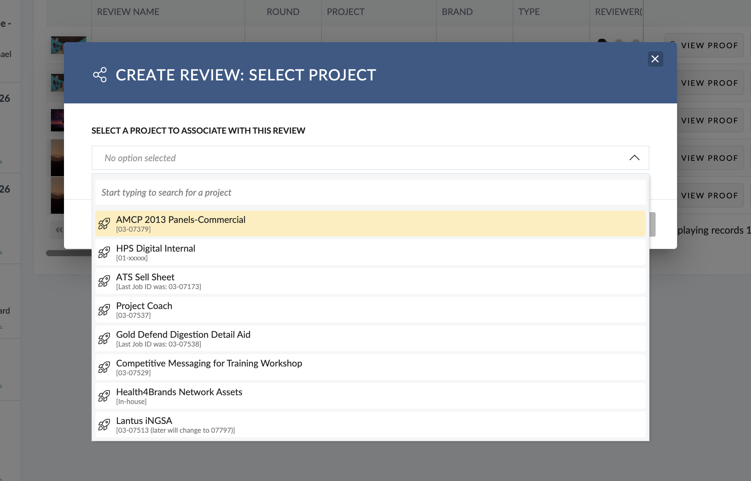Click rocket icon beside ATS Sell Sheet
This screenshot has height=481, width=751.
tap(104, 281)
